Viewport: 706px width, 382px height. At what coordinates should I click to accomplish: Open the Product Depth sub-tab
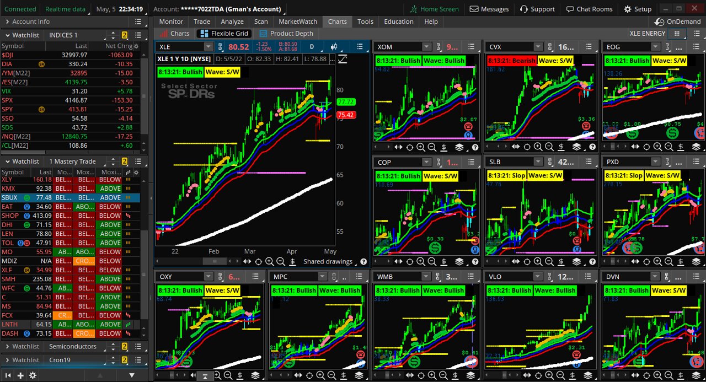tap(286, 34)
